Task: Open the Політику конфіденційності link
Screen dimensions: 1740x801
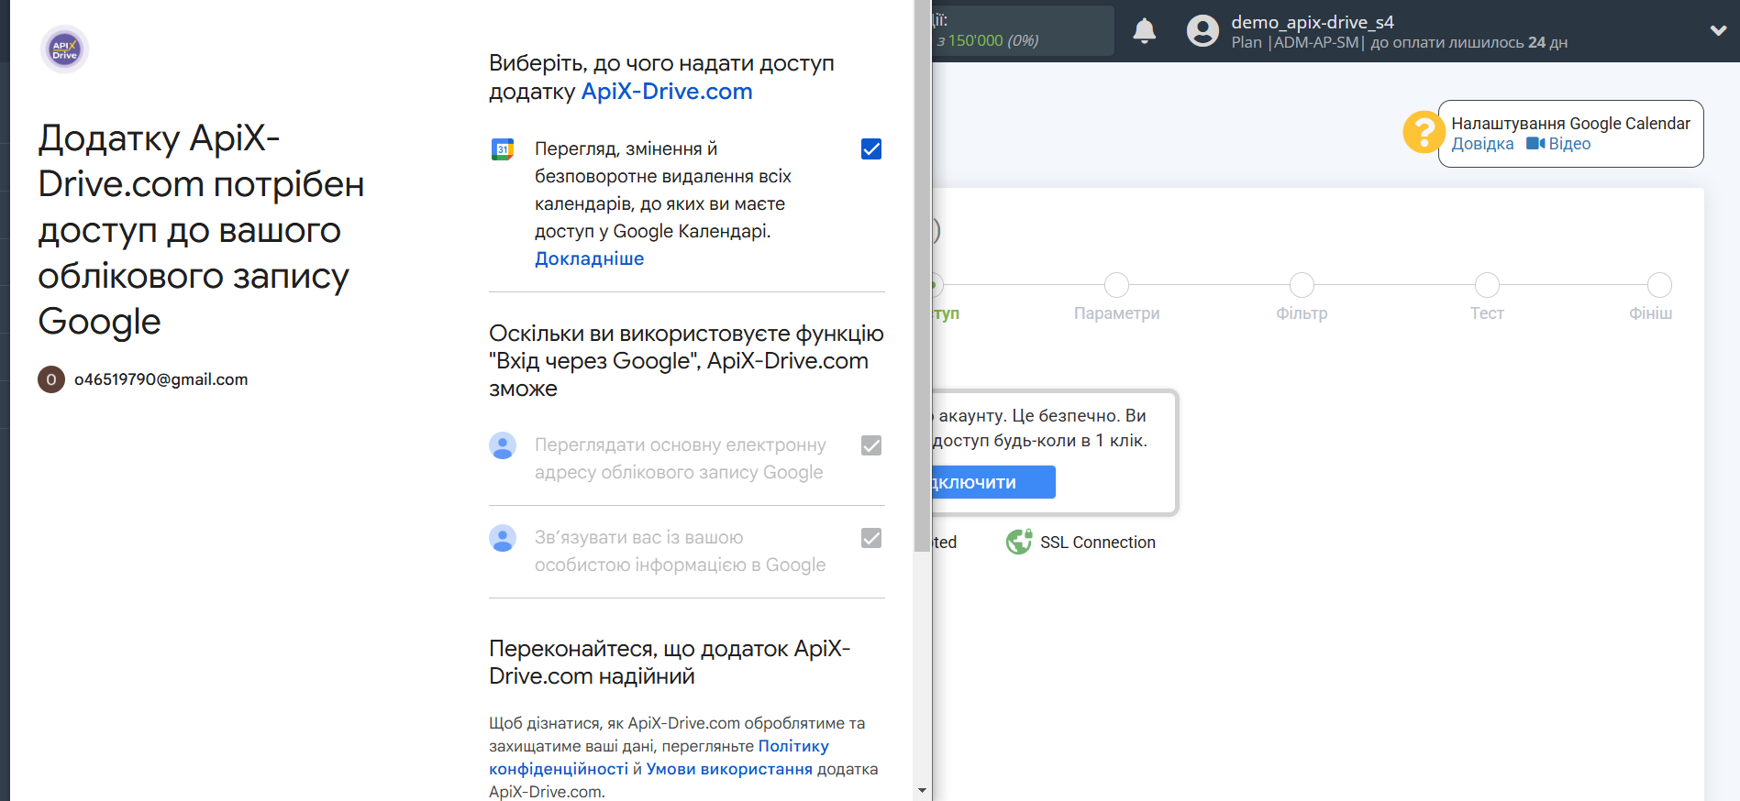Action: (x=659, y=758)
